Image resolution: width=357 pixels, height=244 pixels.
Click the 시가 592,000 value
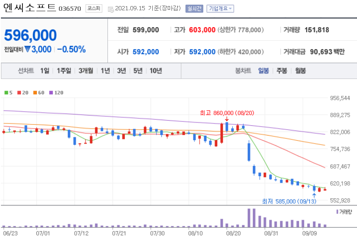point(146,52)
